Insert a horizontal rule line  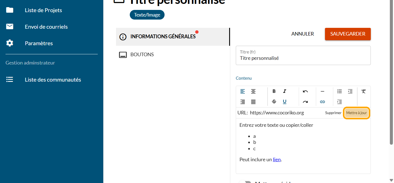pos(322,91)
